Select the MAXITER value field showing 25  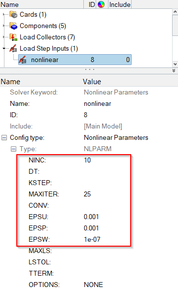[x=87, y=194]
